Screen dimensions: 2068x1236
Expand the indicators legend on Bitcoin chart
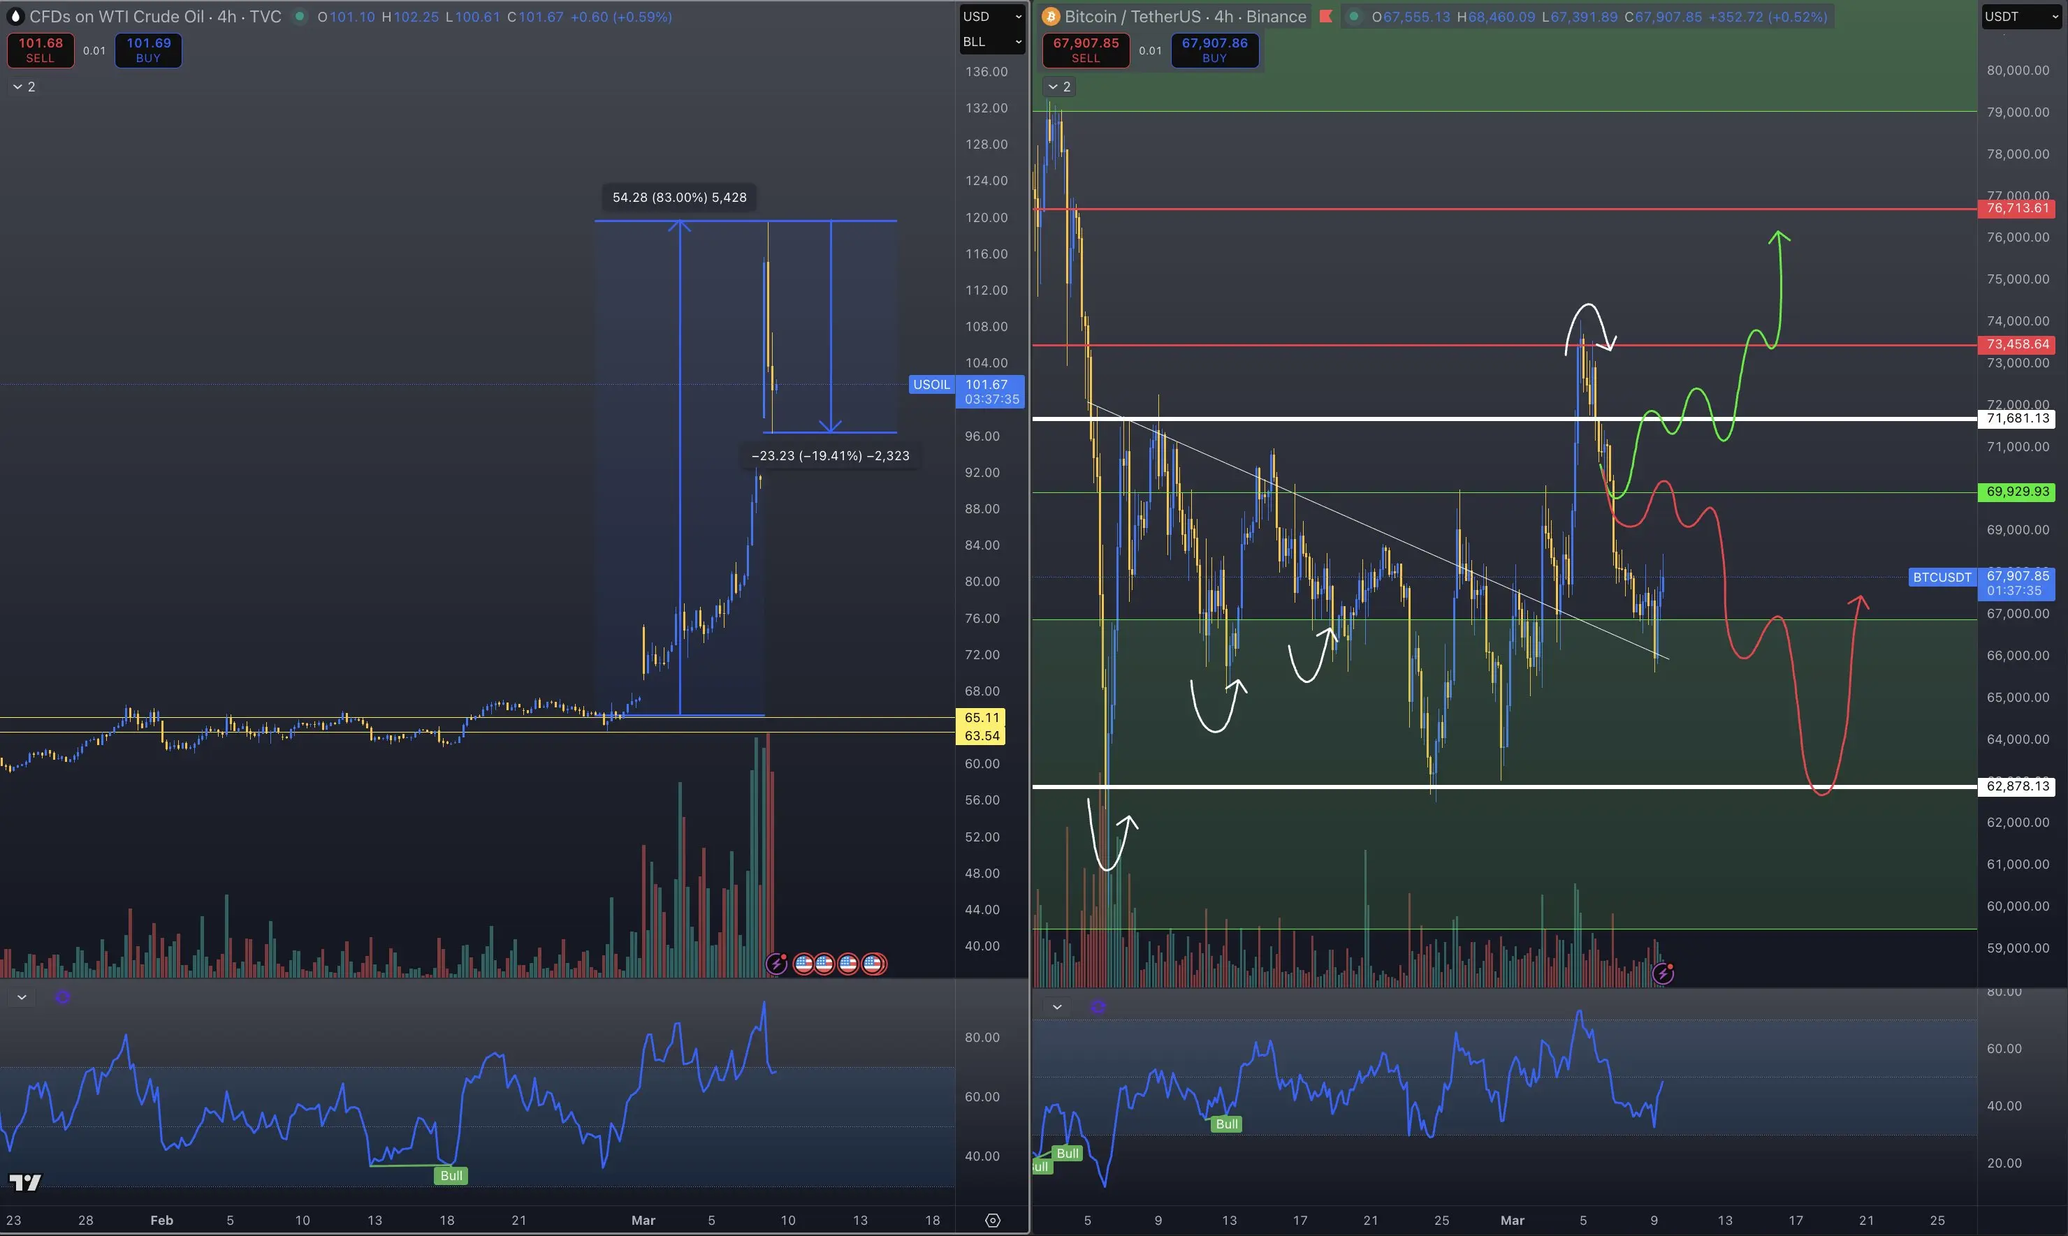click(x=1059, y=87)
